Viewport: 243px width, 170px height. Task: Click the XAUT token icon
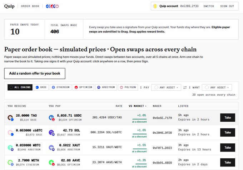(x=51, y=148)
